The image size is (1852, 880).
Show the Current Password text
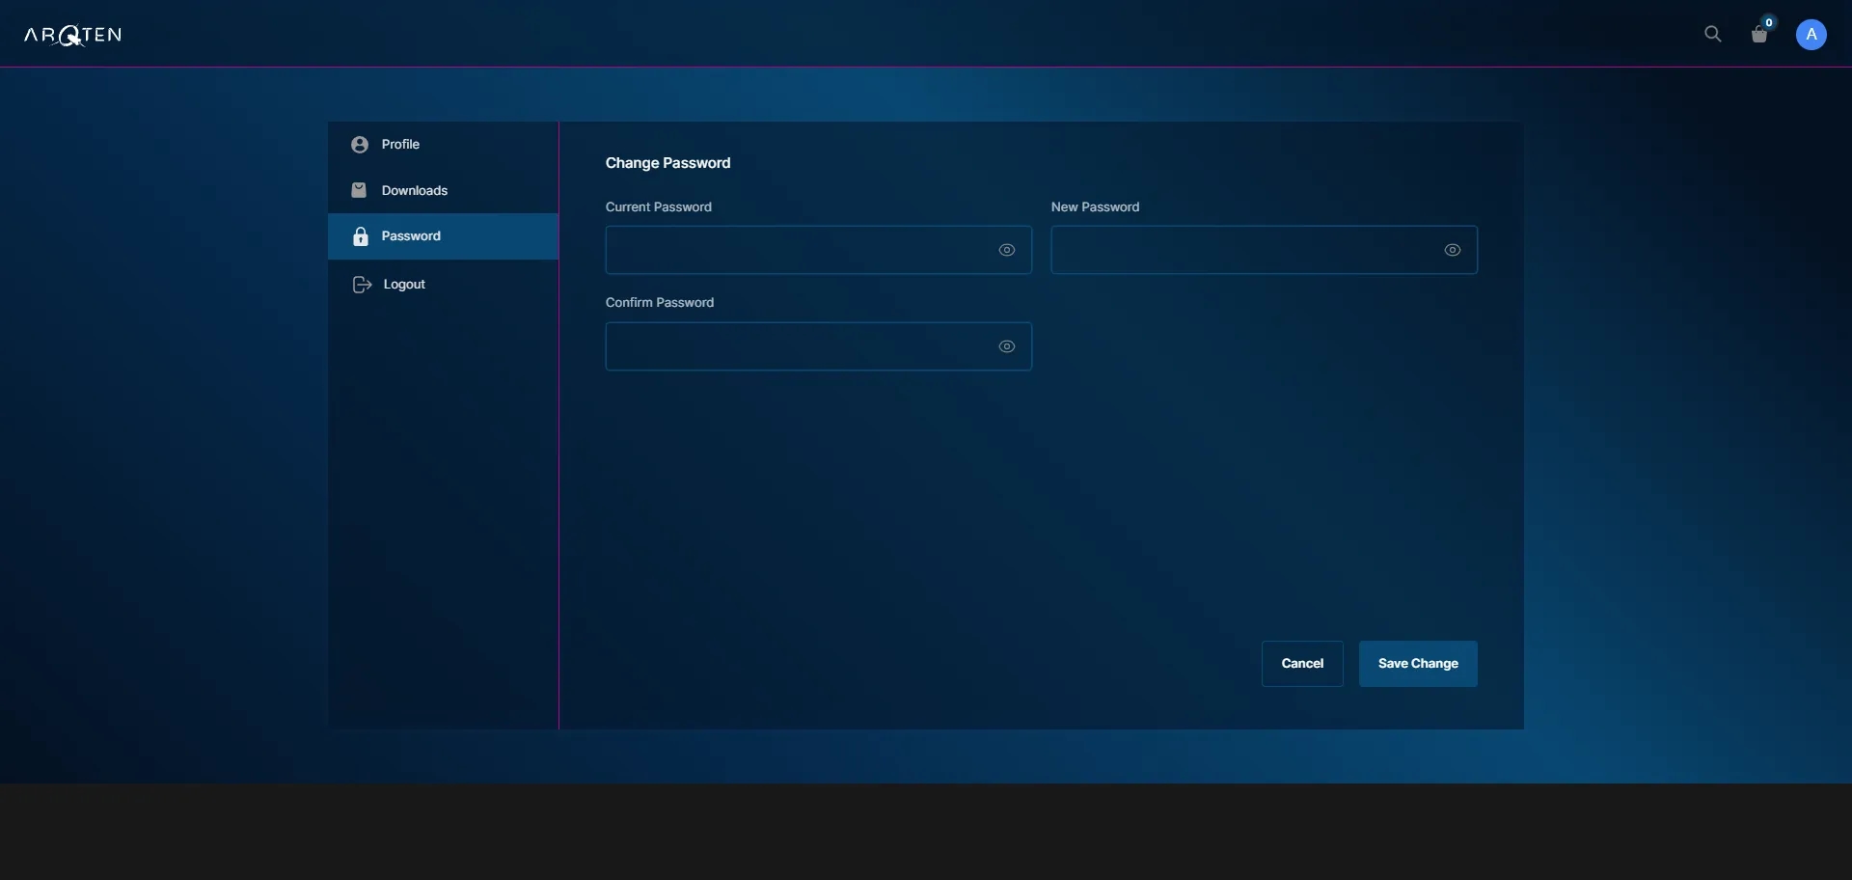click(x=1007, y=250)
